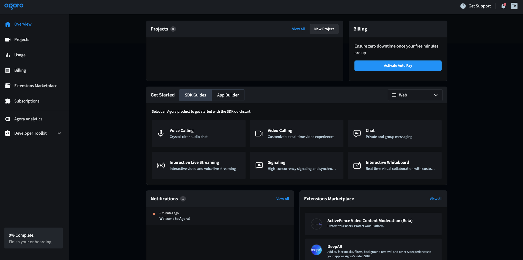Switch to the App Builder tab
Screen dimensions: 523x260
tap(228, 95)
